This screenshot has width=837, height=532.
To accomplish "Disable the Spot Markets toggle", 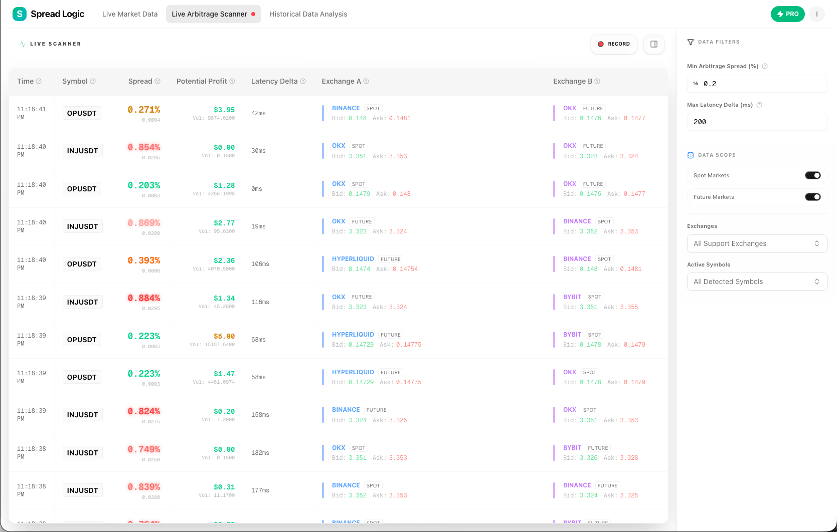I will [x=812, y=175].
